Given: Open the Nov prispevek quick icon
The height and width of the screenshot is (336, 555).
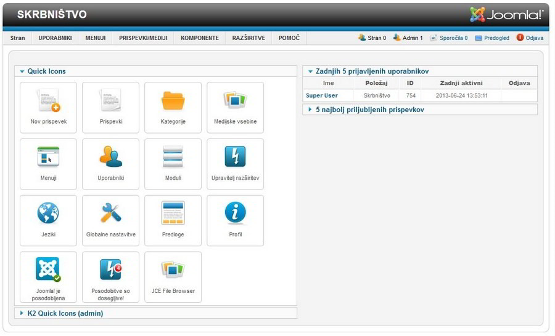Looking at the screenshot, I should tap(48, 107).
